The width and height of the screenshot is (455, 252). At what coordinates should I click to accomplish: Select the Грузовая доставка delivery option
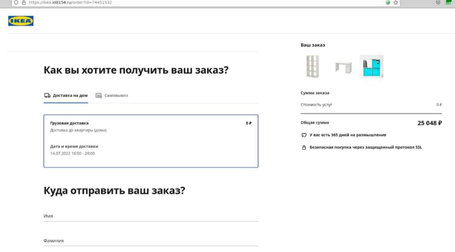pyautogui.click(x=151, y=141)
